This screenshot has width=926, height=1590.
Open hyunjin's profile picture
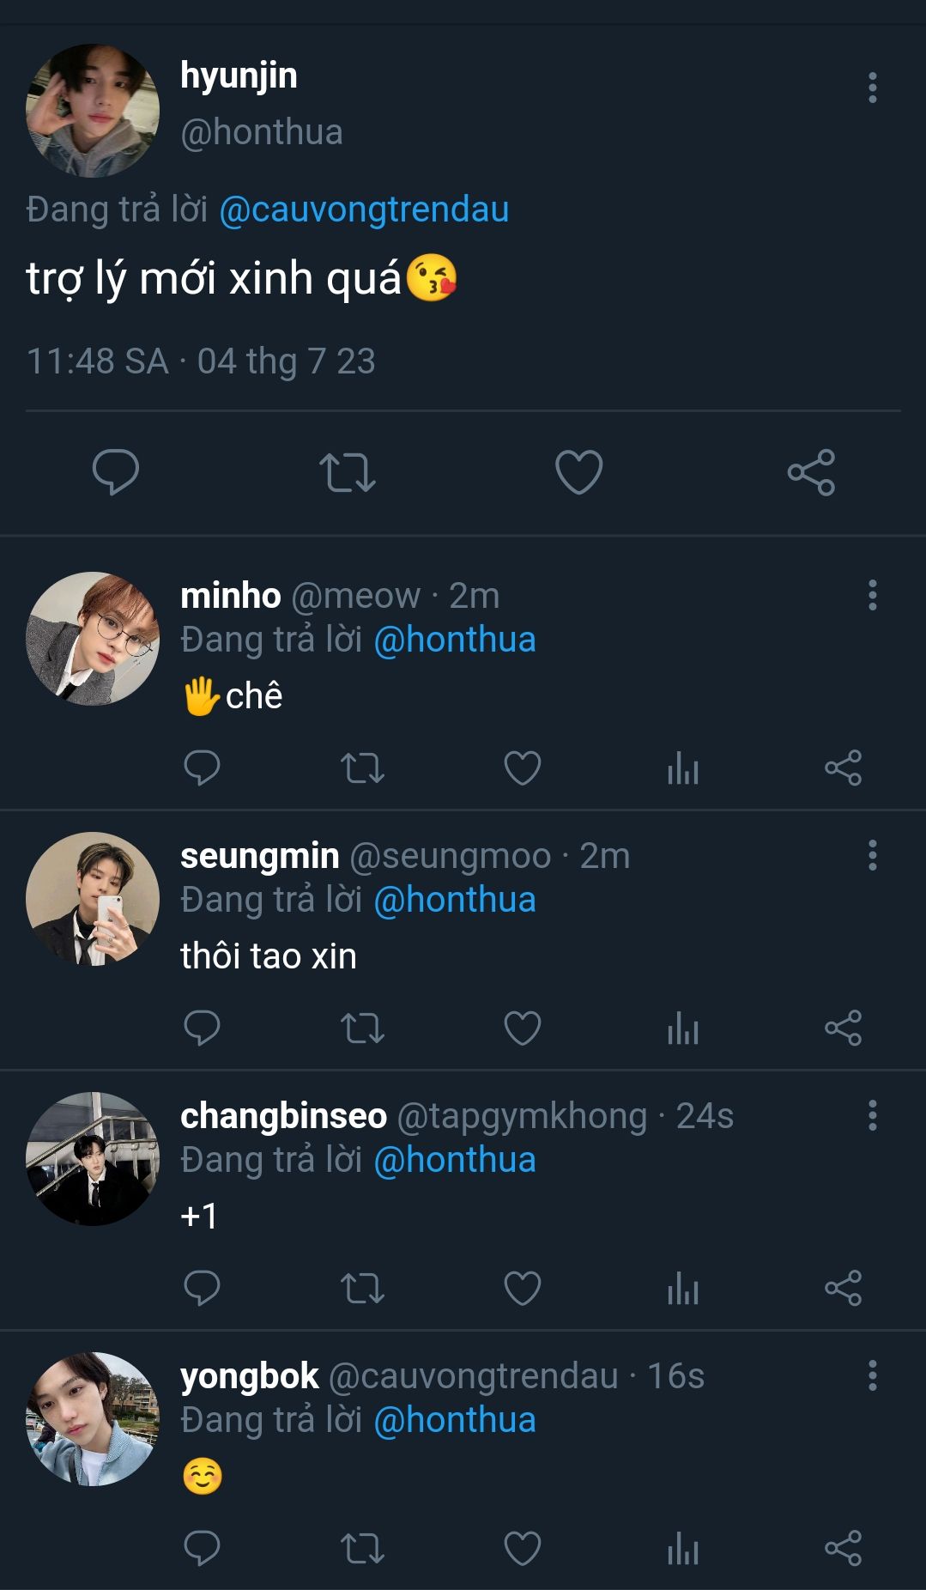[93, 111]
